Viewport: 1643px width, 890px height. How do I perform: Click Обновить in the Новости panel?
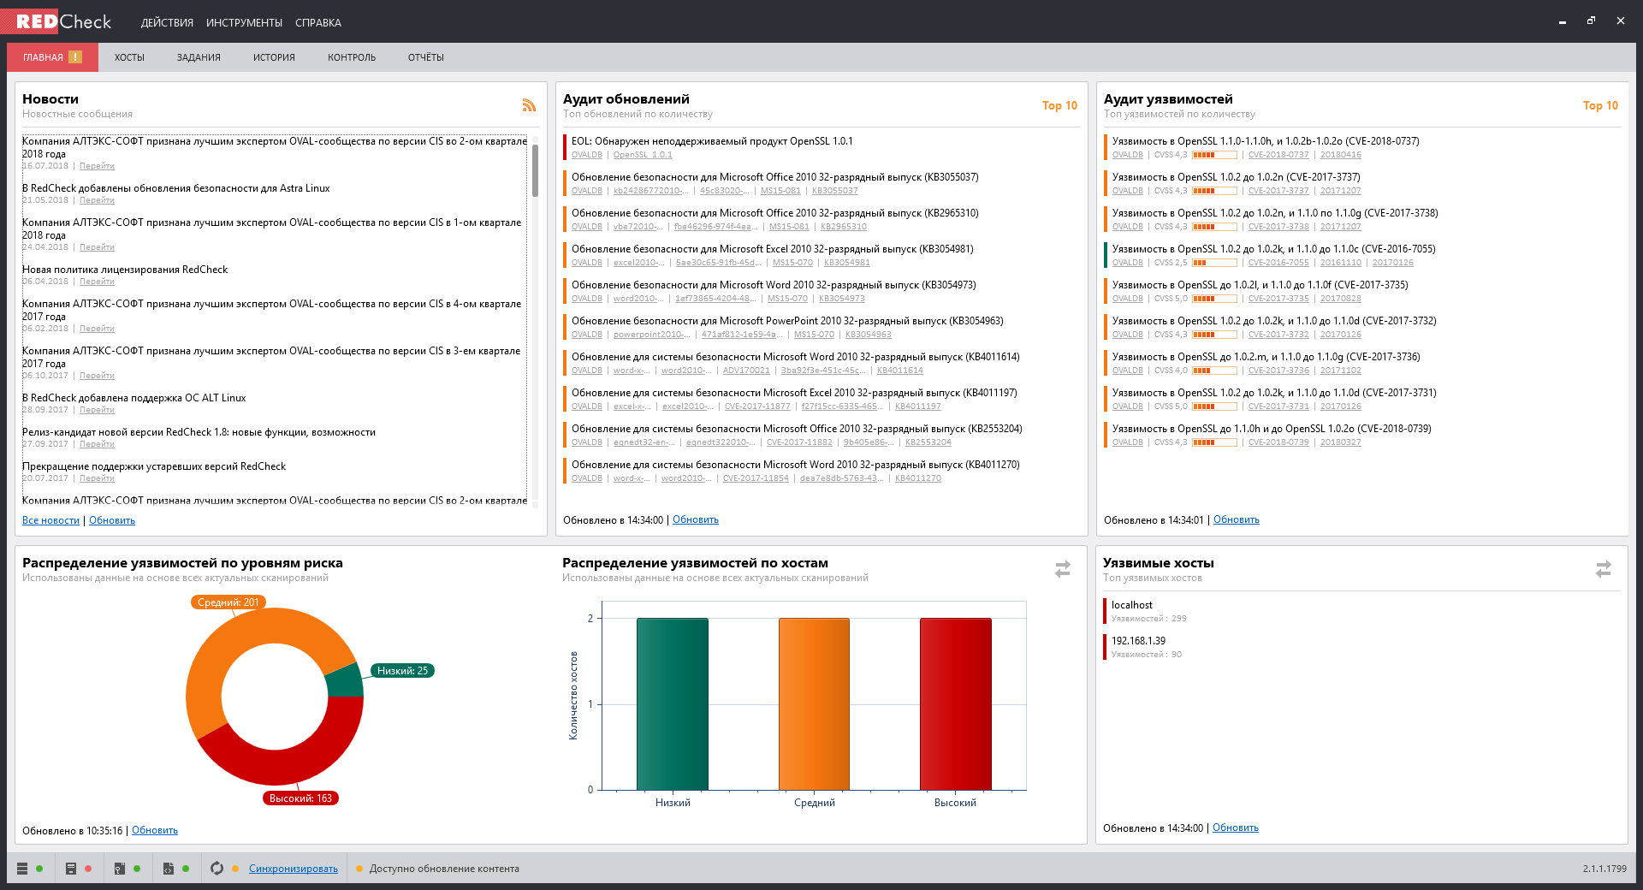(x=112, y=520)
